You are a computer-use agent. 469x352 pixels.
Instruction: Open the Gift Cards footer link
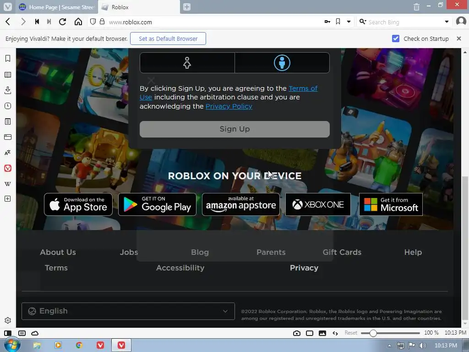[x=342, y=253]
